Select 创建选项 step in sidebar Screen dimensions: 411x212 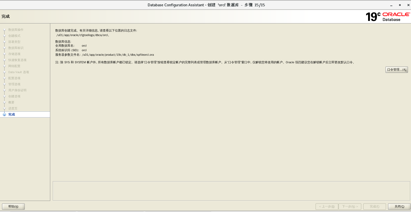14,96
